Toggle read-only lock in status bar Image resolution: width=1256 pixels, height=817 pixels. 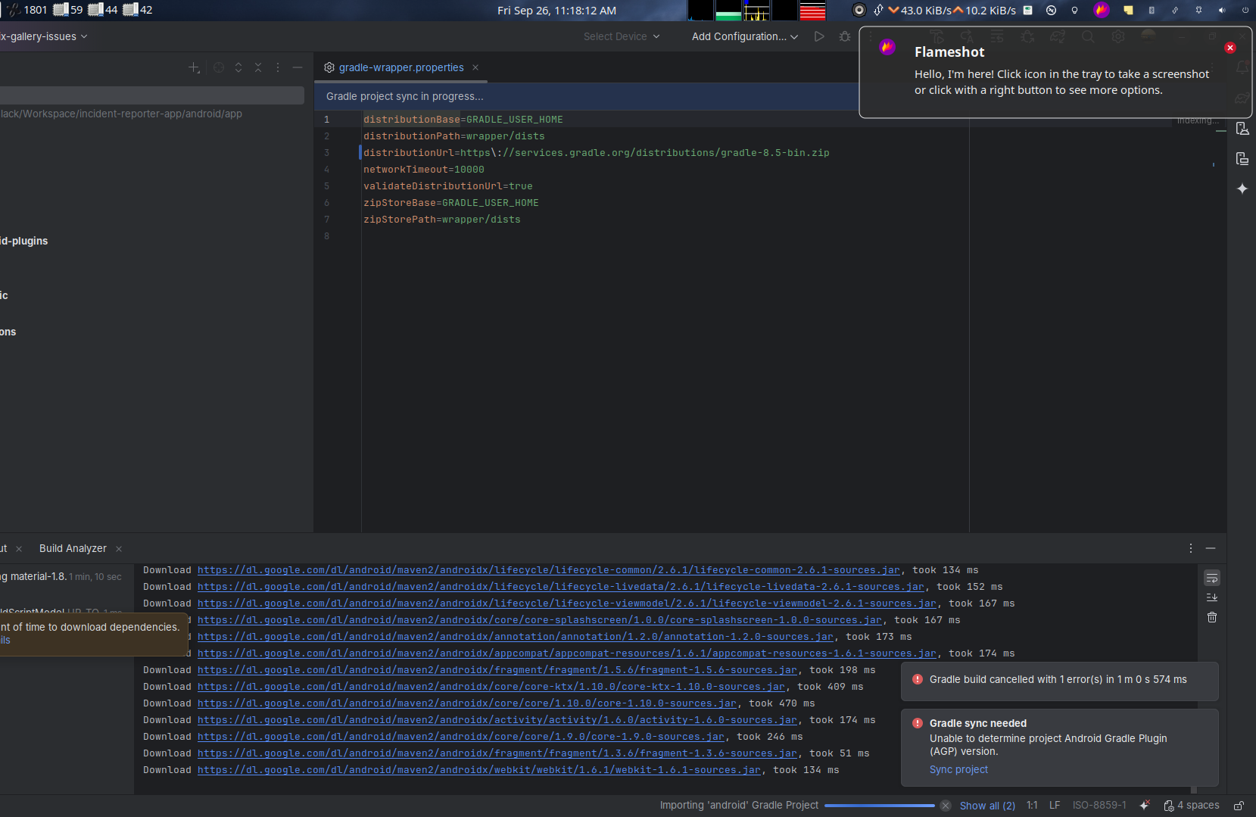pyautogui.click(x=1239, y=806)
